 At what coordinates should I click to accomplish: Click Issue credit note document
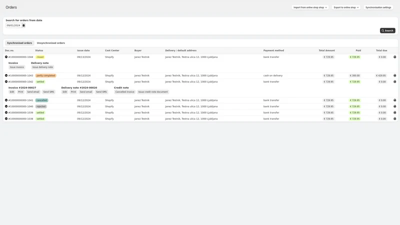click(x=153, y=92)
